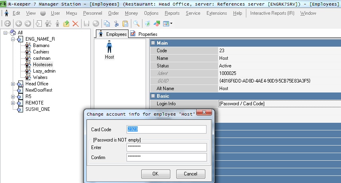
Task: Select NextDoorRest in tree
Action: pyautogui.click(x=39, y=90)
